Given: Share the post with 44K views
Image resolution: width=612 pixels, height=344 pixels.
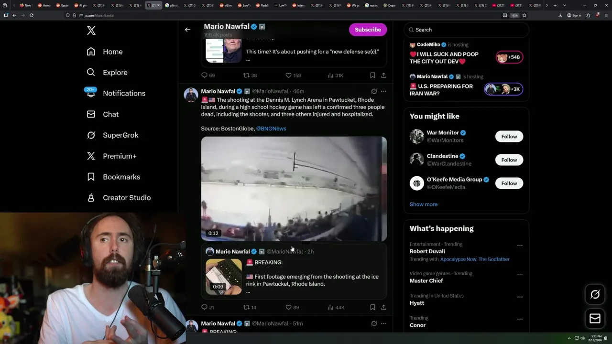Looking at the screenshot, I should point(383,307).
